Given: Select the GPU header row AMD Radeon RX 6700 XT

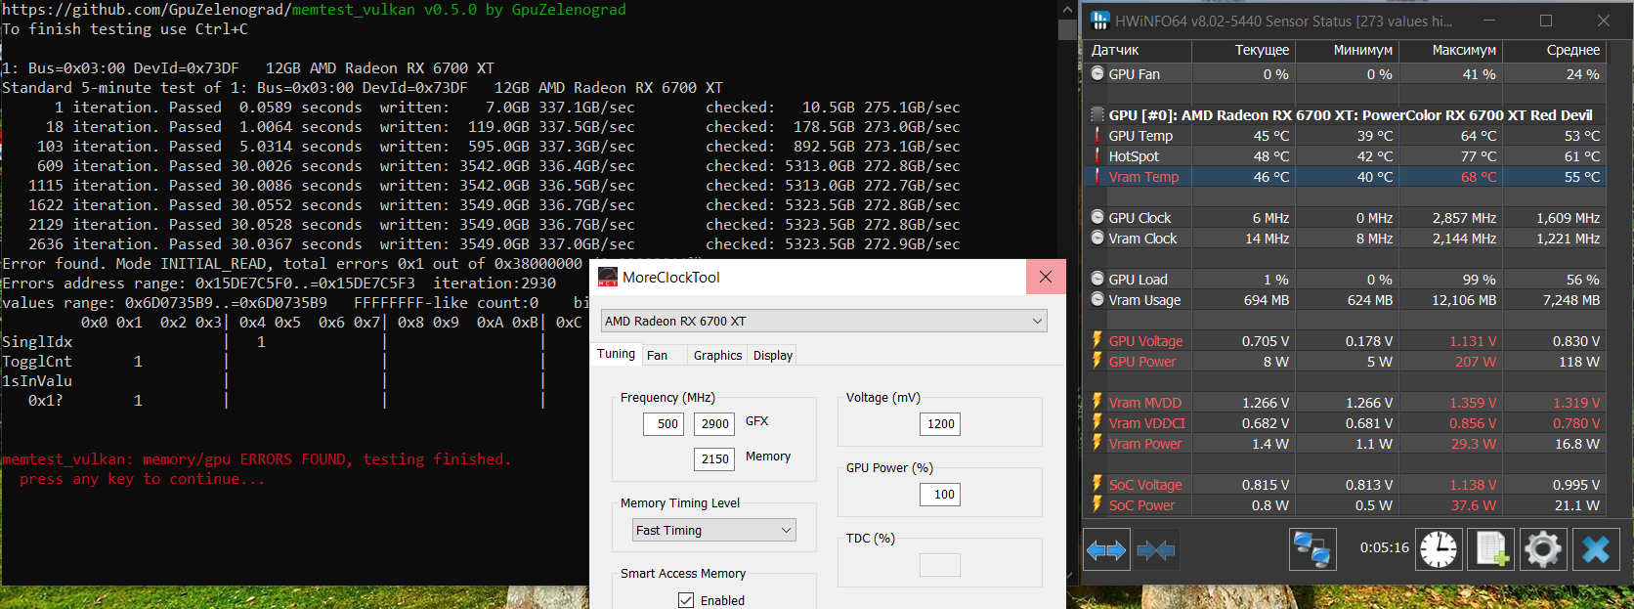Looking at the screenshot, I should tap(1347, 115).
